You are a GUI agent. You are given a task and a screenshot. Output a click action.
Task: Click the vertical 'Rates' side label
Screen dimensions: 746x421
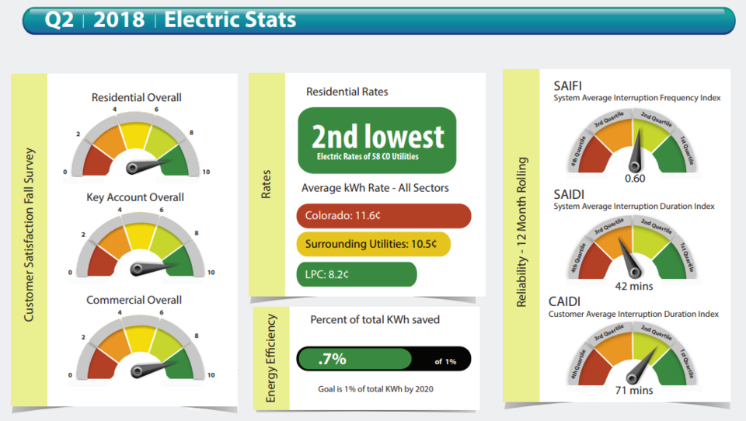pos(266,184)
